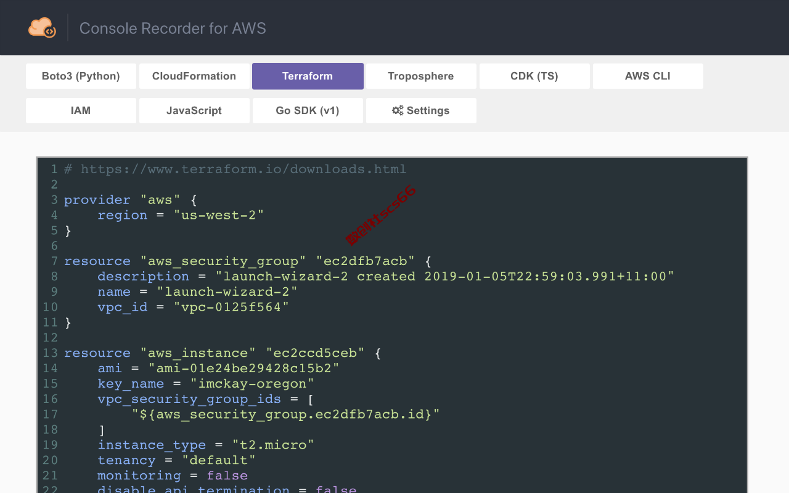Select the ami-01e24be29428c15b2 value
Screen dimensions: 789x493
(x=244, y=368)
